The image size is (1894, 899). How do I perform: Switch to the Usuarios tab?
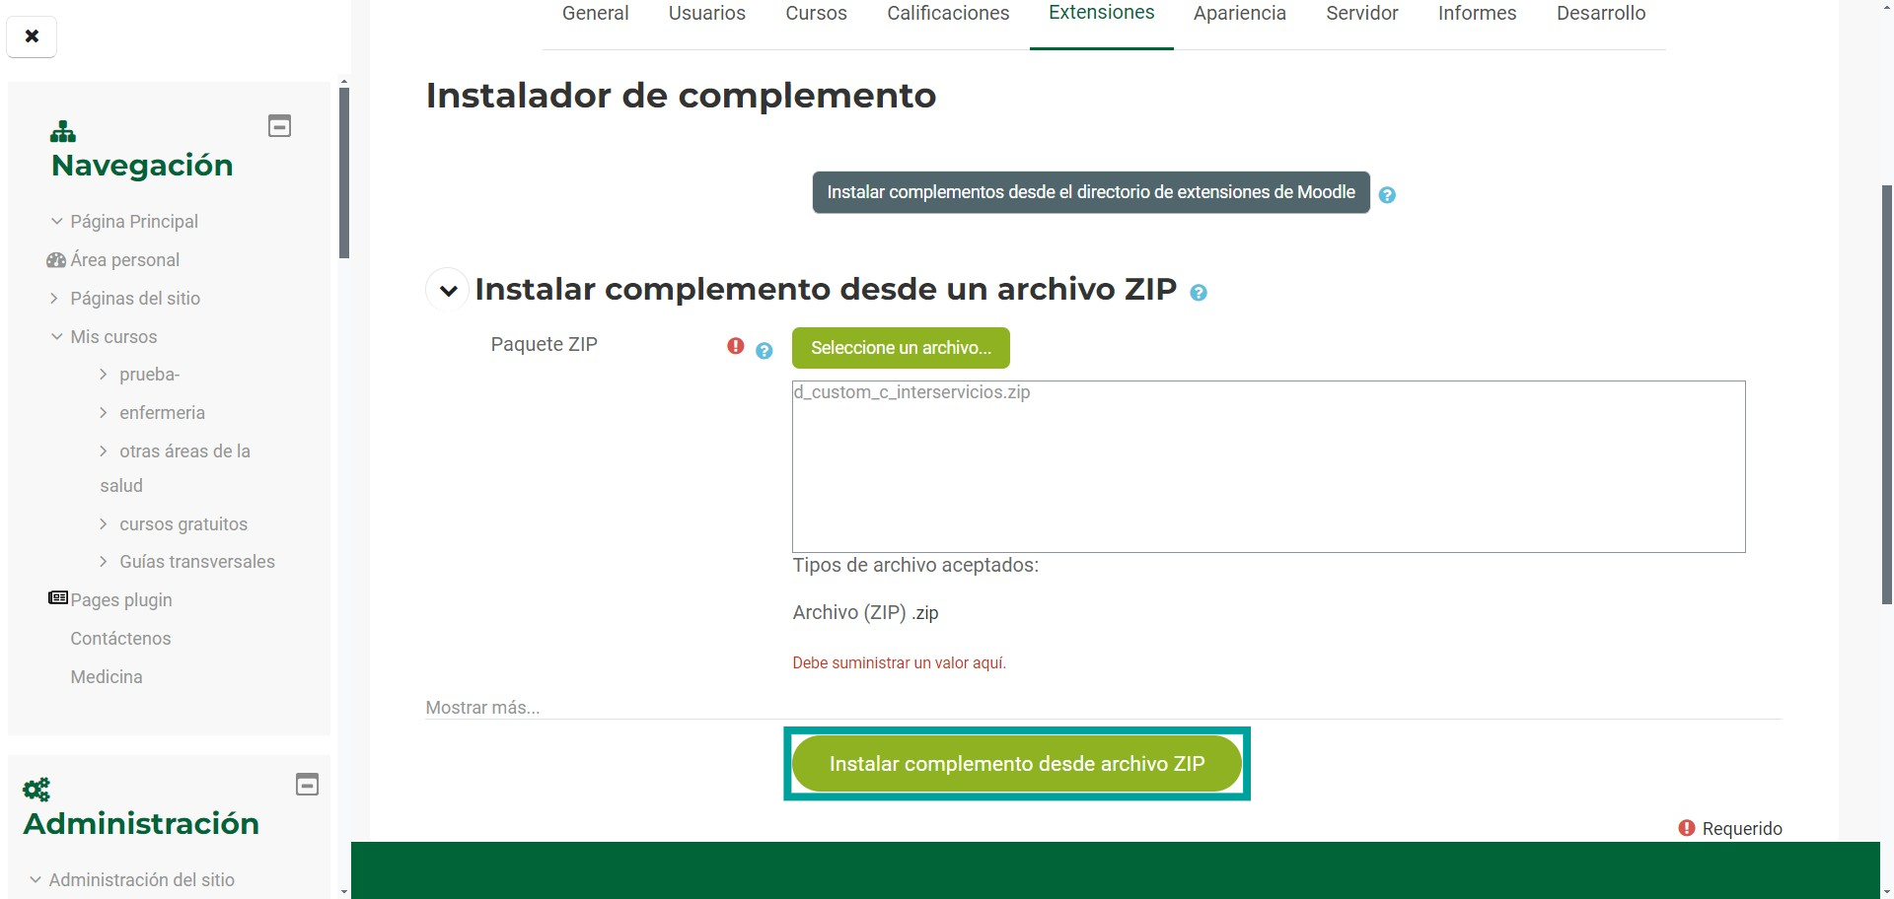point(706,14)
